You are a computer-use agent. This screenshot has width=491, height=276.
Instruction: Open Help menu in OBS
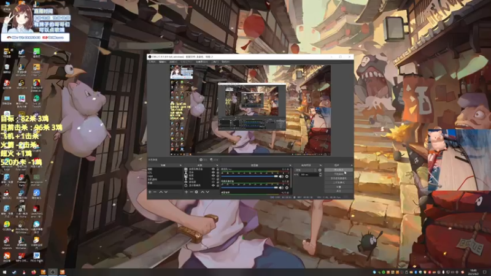pos(225,62)
